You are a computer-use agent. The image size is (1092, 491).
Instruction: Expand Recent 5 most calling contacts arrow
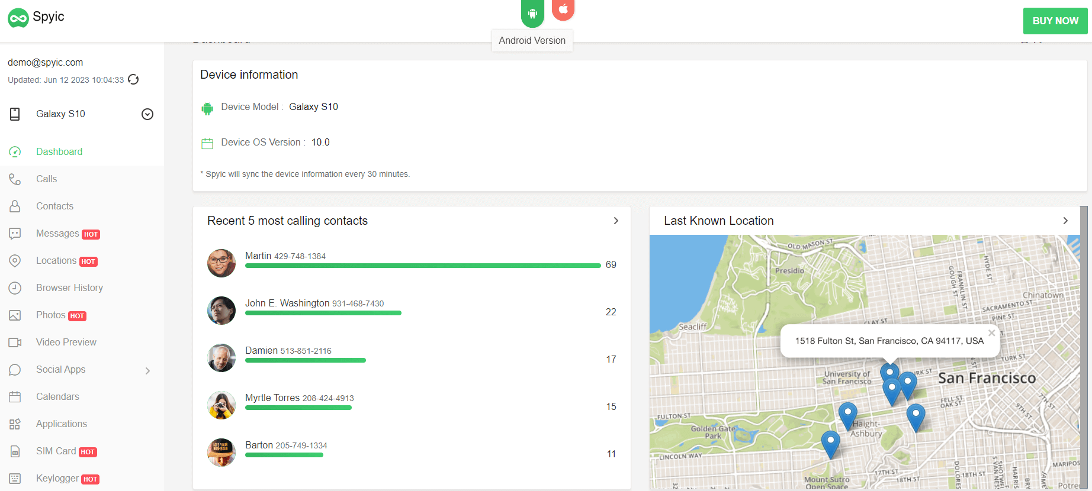616,221
